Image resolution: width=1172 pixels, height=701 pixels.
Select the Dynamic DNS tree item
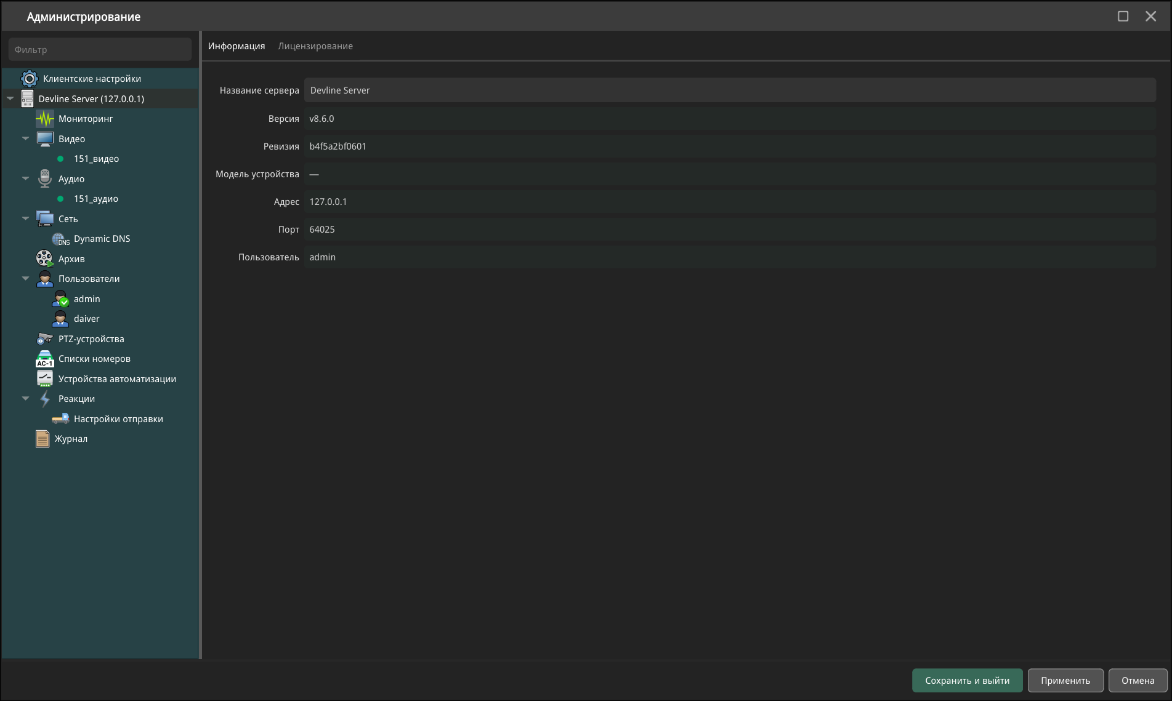[102, 239]
